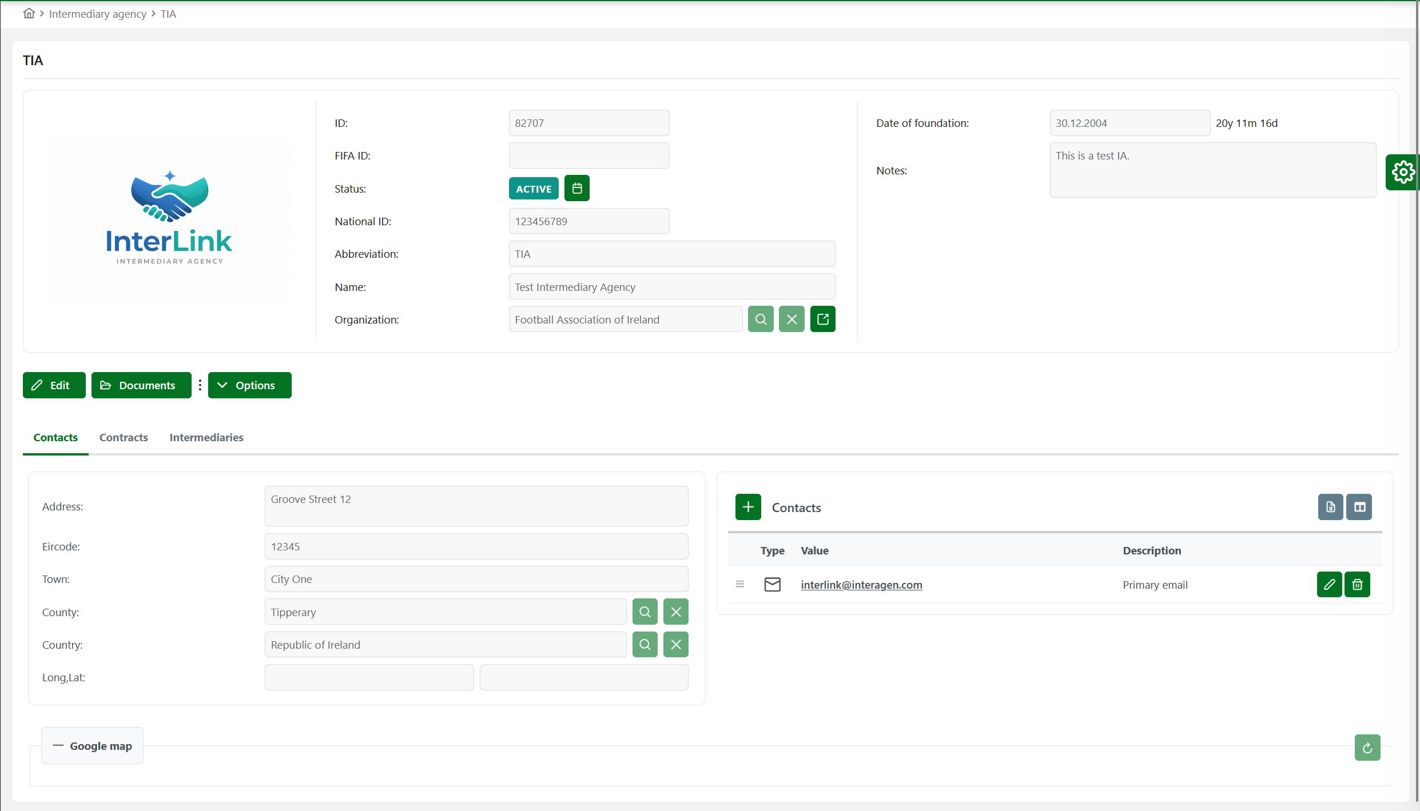Edit the interlink email contact row

coord(1329,585)
